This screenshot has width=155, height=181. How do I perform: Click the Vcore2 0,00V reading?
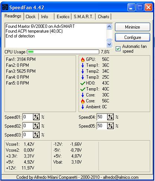(x=20, y=150)
